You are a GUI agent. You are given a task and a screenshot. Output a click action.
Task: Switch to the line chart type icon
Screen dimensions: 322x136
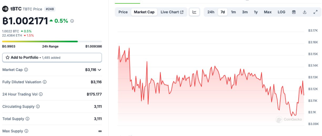click(194, 12)
